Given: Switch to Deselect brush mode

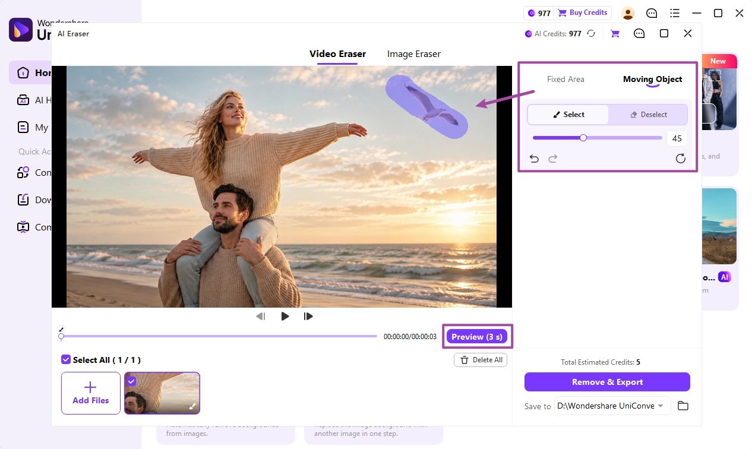Looking at the screenshot, I should click(648, 115).
